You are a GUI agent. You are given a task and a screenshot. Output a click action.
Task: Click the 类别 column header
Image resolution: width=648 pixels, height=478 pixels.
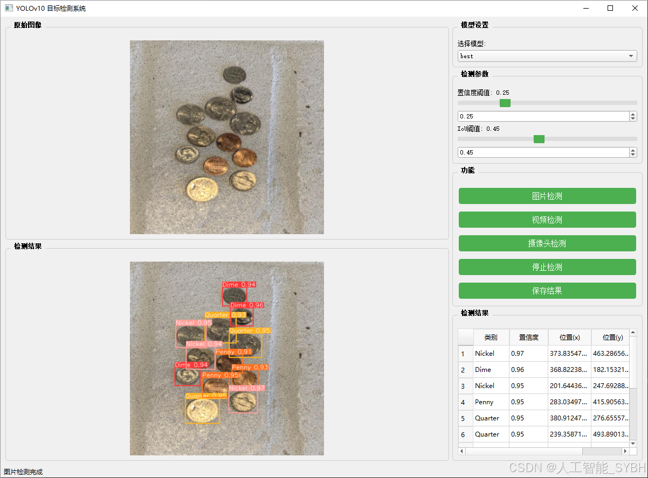click(x=491, y=338)
